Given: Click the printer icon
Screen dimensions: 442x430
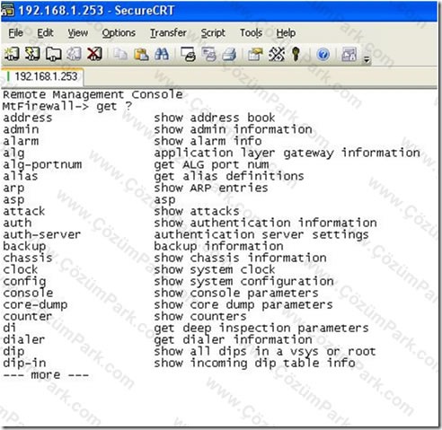Looking at the screenshot, I should (x=229, y=55).
